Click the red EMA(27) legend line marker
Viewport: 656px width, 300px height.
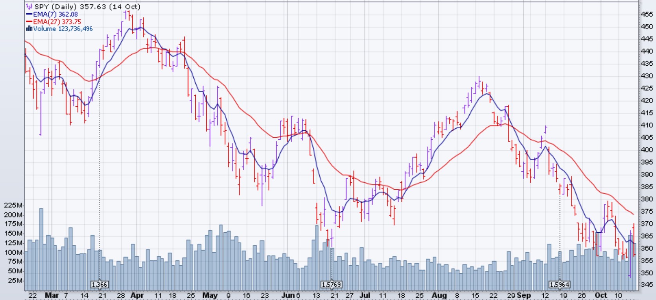29,22
